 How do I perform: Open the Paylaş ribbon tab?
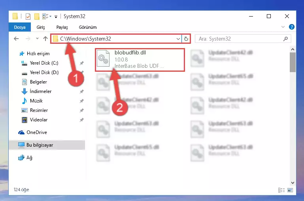[x=62, y=27]
